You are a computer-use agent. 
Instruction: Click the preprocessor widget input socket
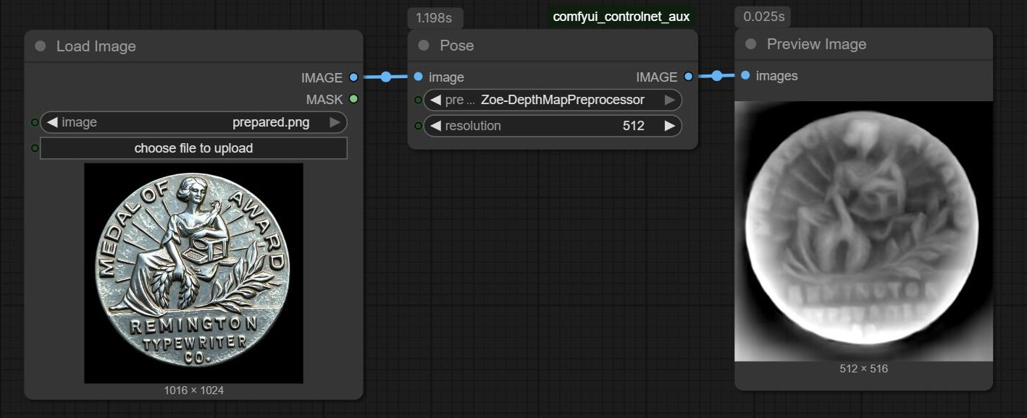pos(418,100)
